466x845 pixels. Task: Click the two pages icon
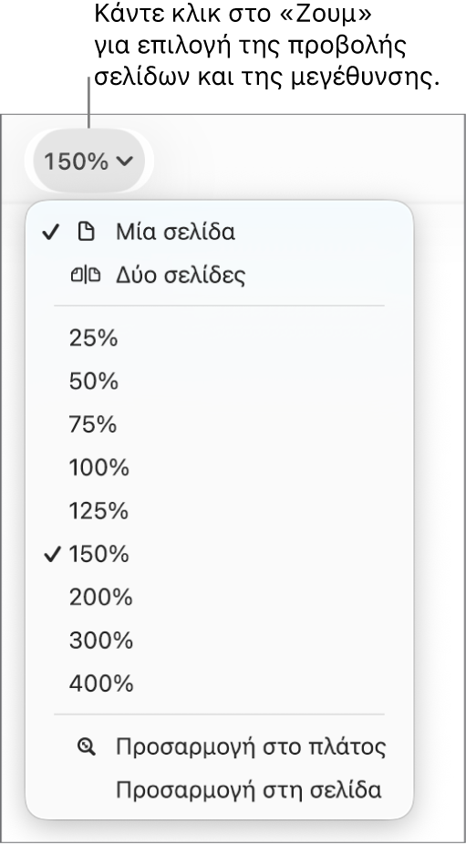click(x=87, y=276)
